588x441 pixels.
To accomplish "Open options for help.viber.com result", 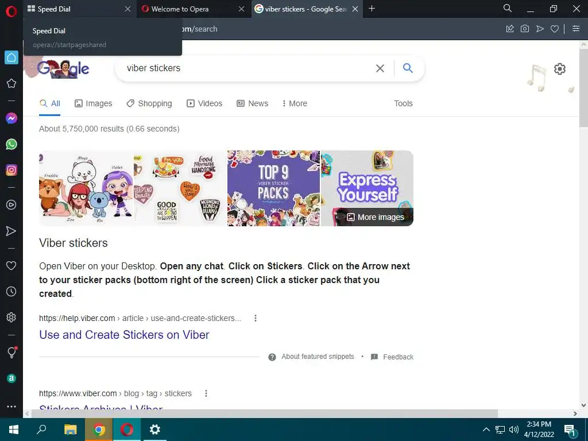I will pyautogui.click(x=256, y=318).
